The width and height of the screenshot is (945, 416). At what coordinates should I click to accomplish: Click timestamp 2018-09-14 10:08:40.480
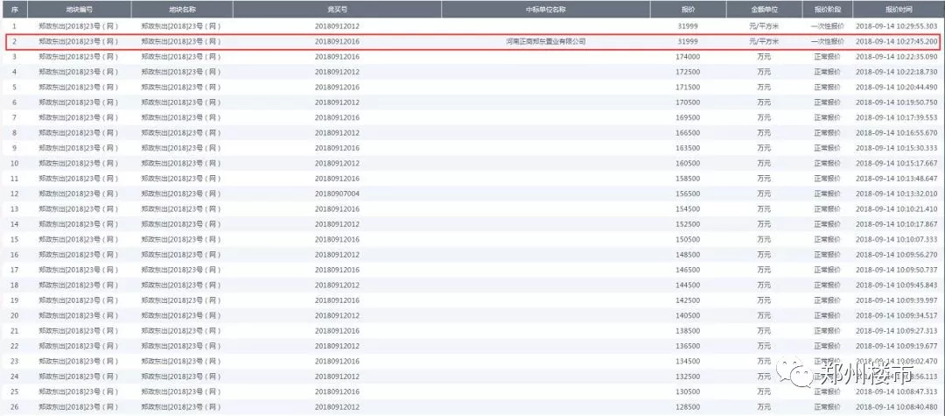(x=896, y=407)
